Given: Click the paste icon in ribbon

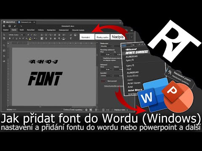Looking at the screenshot, I should click(4, 39).
